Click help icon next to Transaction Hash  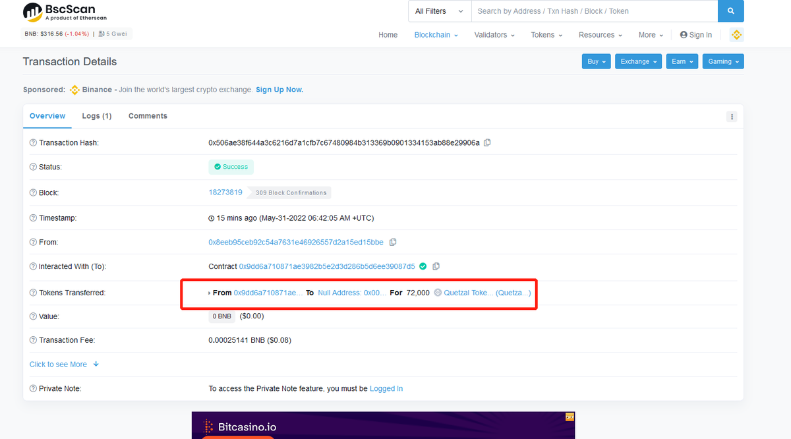tap(33, 142)
